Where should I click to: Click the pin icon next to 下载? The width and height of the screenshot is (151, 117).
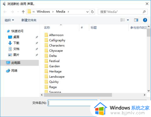[37, 43]
